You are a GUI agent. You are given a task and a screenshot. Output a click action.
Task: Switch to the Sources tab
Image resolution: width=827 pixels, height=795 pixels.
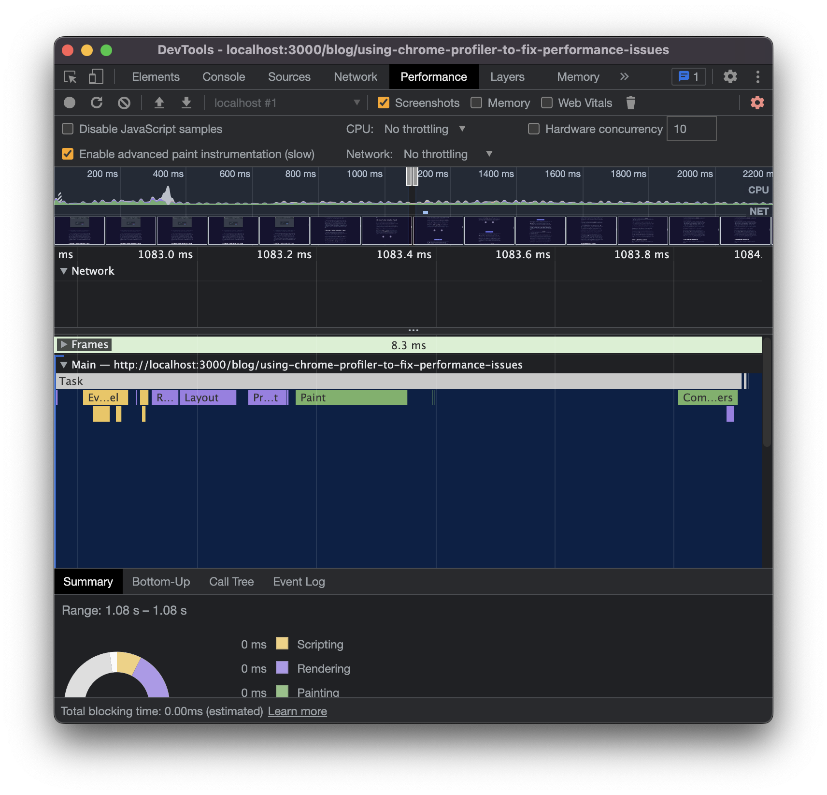click(x=289, y=77)
